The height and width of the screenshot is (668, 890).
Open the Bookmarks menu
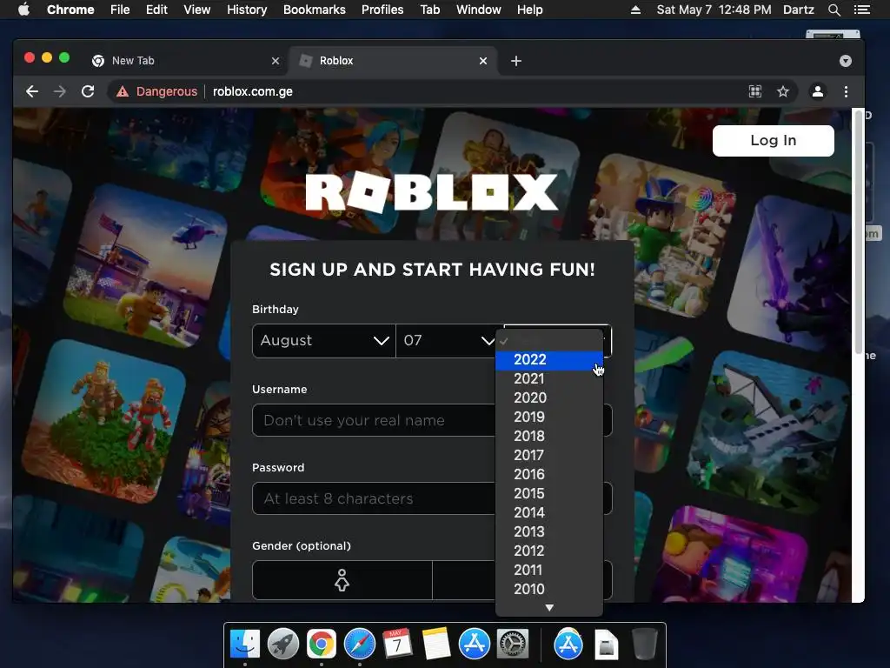click(315, 10)
